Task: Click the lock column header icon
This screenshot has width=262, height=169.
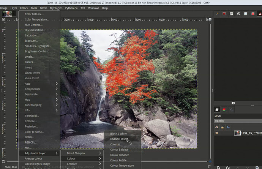Action: (x=223, y=127)
